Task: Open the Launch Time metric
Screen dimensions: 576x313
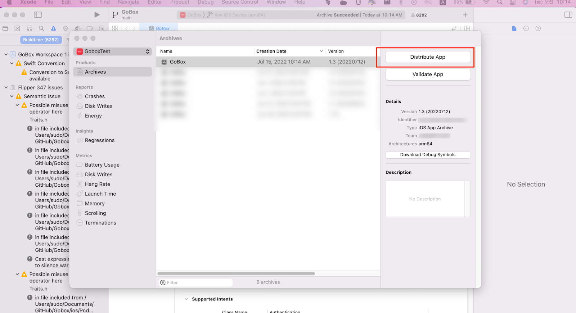Action: click(100, 194)
